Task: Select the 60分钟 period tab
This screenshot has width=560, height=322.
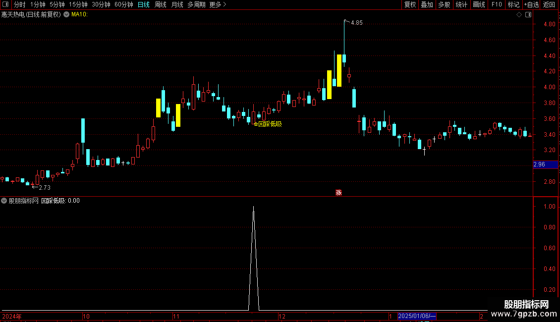Action: (x=124, y=4)
